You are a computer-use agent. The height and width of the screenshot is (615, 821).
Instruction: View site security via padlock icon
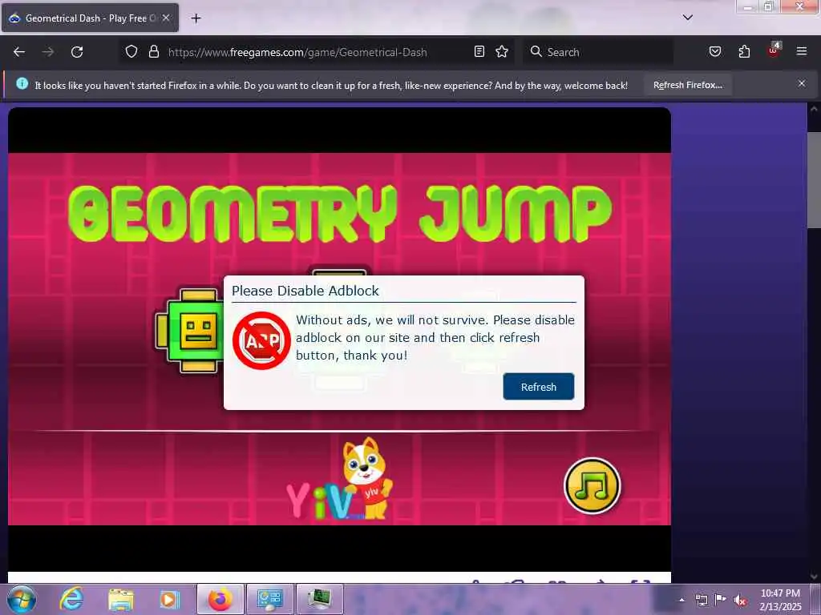tap(153, 52)
